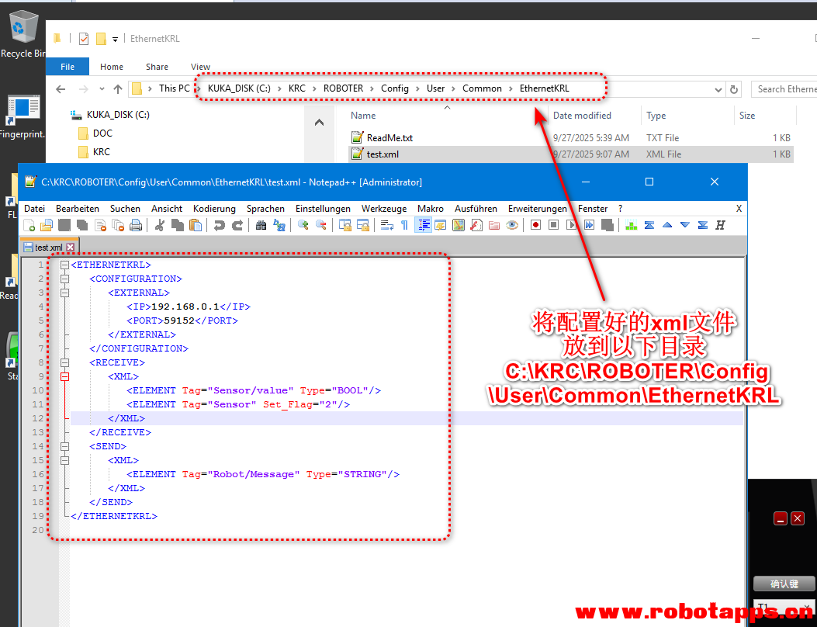Viewport: 817px width, 627px height.
Task: Open Find with the binoculars icon
Action: point(261,225)
